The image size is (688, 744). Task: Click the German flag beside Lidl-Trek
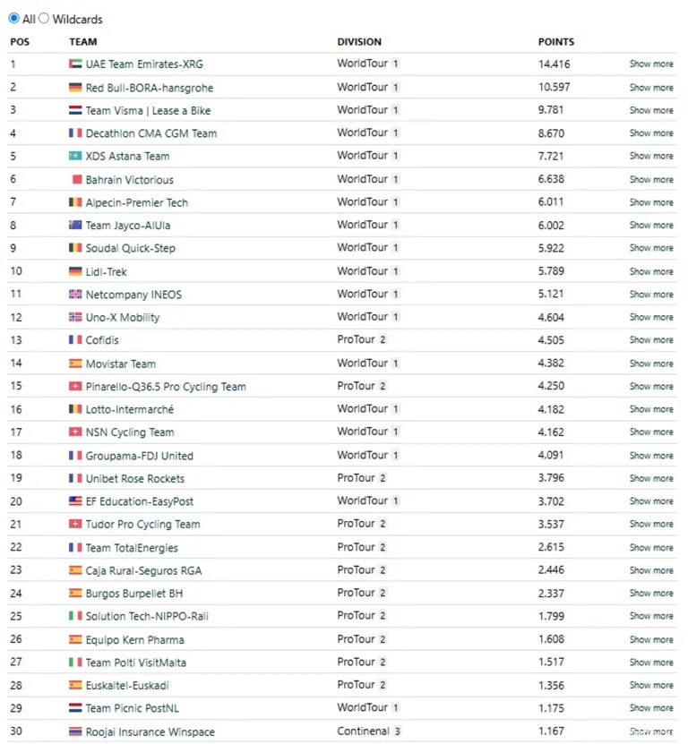coord(75,271)
